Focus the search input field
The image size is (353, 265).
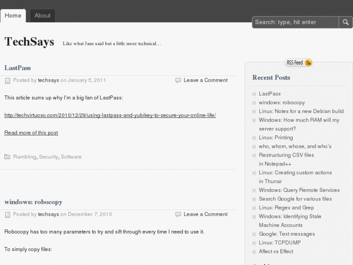(x=295, y=22)
